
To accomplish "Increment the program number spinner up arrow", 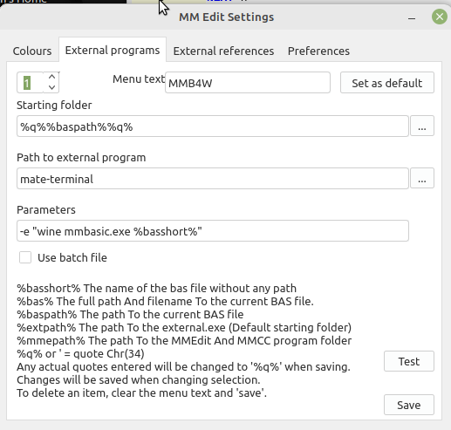I will click(51, 77).
